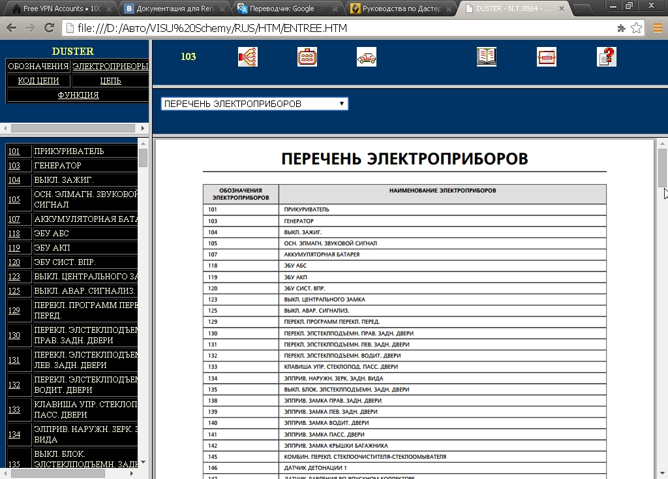Click table cell АККУМУЛЯТОРНАЯ БАТАРЕЯ
Image resolution: width=668 pixels, height=479 pixels.
[443, 255]
